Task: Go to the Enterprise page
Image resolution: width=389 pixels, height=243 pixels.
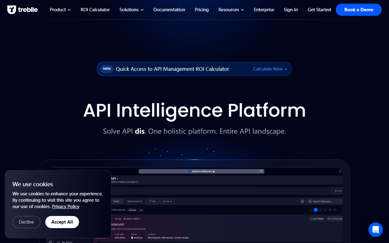Action: pyautogui.click(x=264, y=10)
